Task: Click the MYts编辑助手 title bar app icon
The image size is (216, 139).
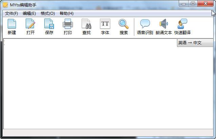Action: tap(5, 4)
